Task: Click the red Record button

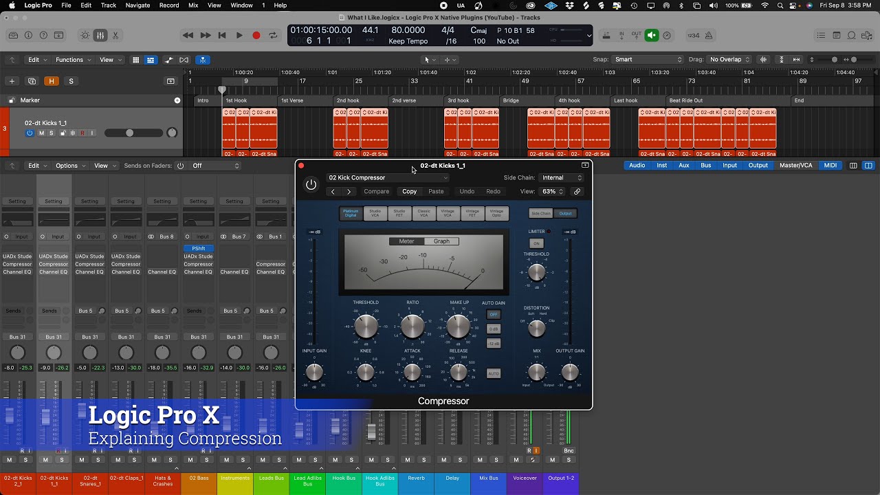Action: pyautogui.click(x=256, y=35)
